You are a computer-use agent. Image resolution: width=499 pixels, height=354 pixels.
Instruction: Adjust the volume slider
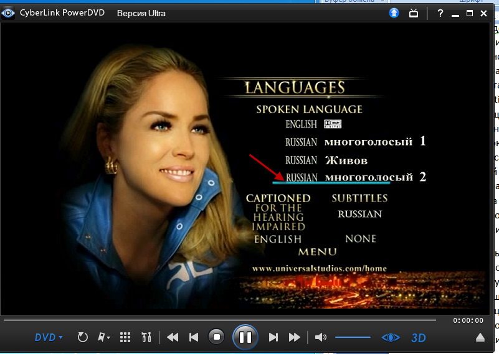[353, 337]
